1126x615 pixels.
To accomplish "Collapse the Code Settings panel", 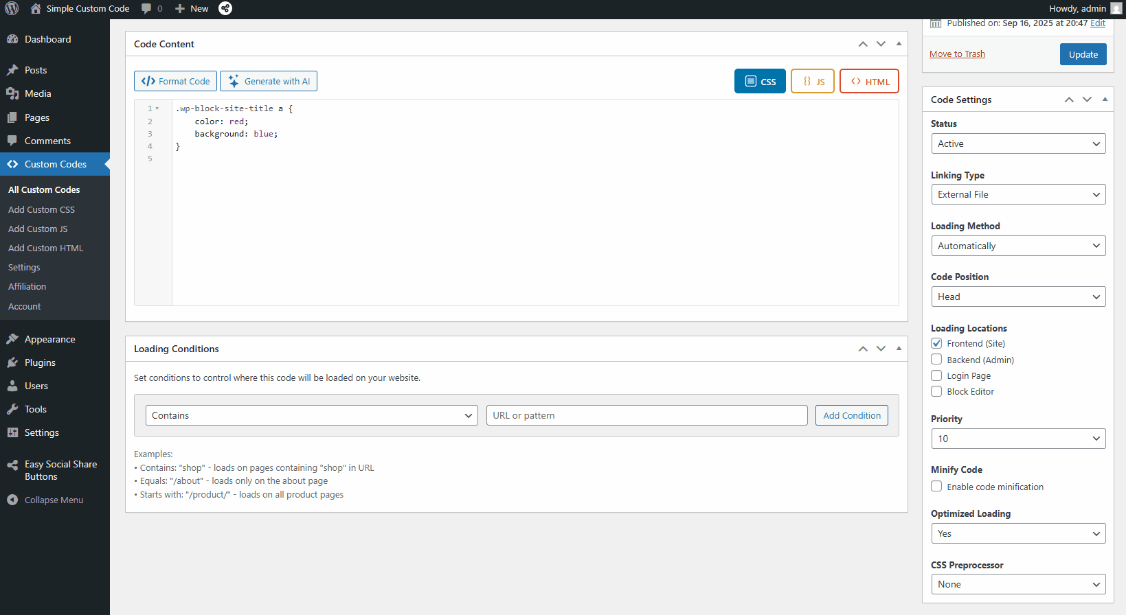I will tap(1105, 100).
